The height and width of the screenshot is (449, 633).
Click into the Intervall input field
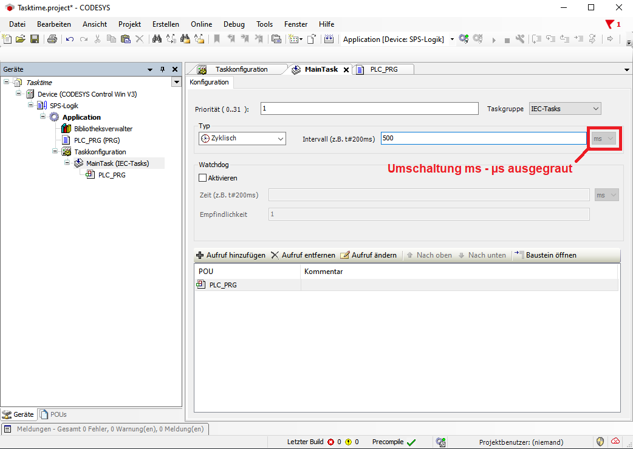click(x=483, y=139)
